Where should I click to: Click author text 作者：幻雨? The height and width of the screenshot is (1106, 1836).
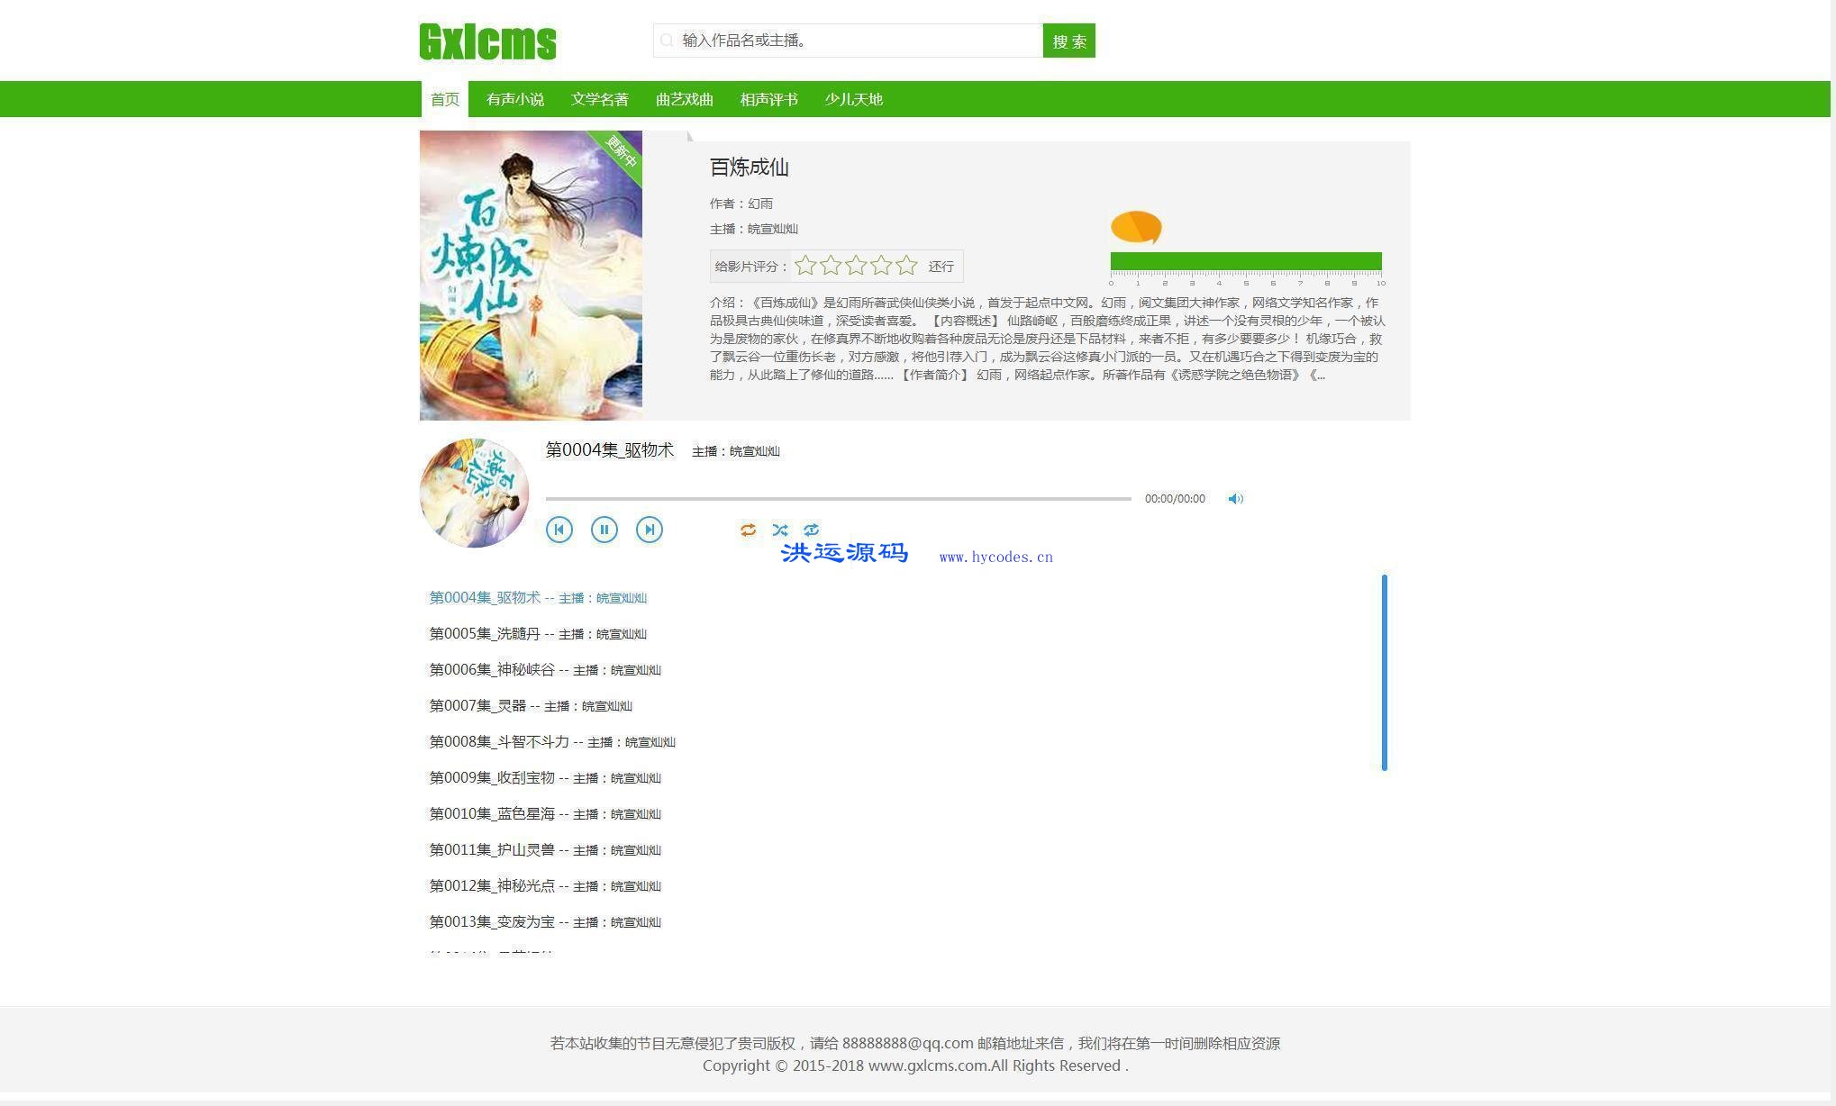[741, 204]
